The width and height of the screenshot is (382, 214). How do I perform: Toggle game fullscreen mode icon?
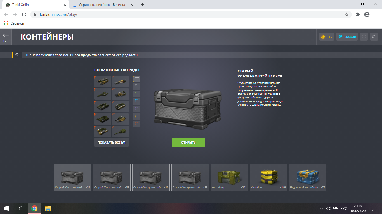[364, 37]
